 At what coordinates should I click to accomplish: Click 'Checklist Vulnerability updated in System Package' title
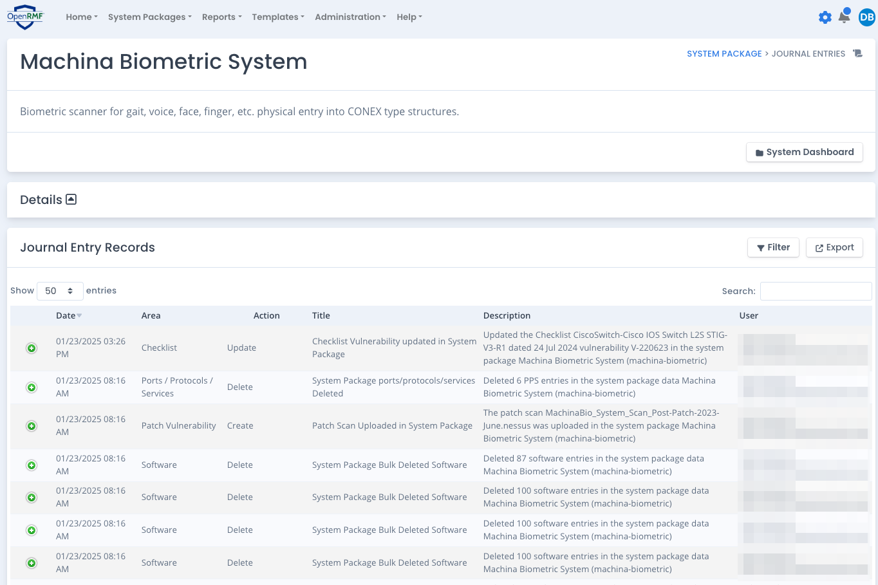pos(394,348)
